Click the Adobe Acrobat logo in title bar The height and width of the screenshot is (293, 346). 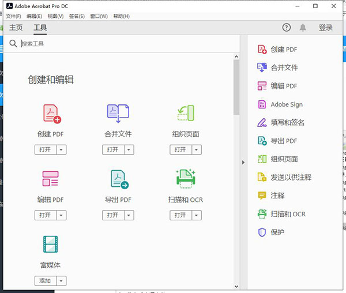click(x=9, y=6)
